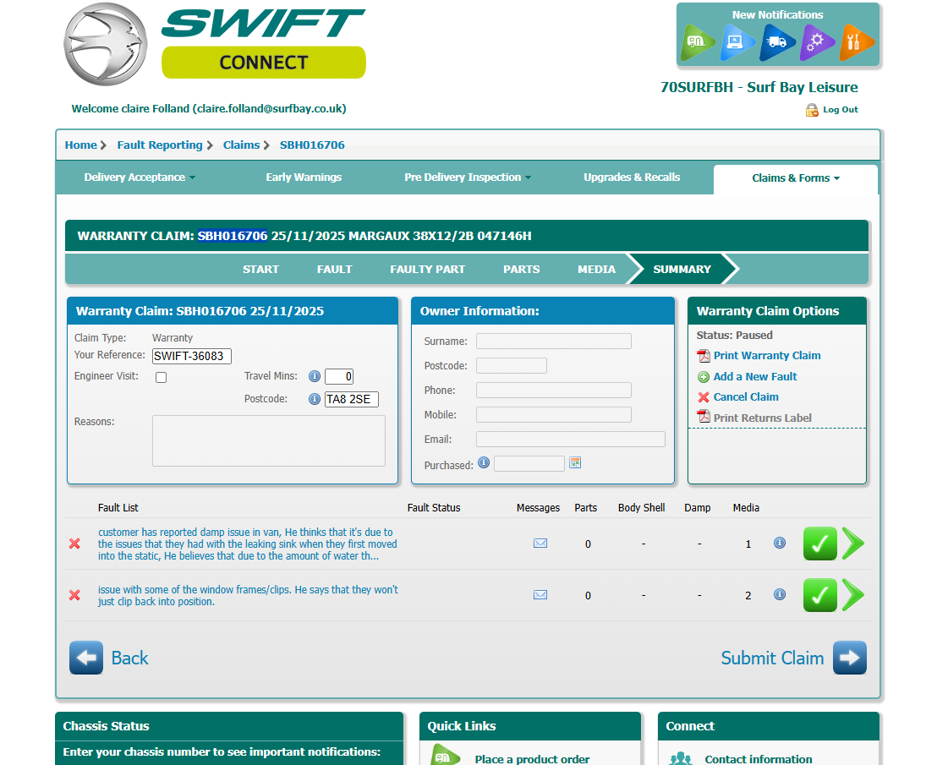Image resolution: width=937 pixels, height=765 pixels.
Task: Click the green checkmark for the damp issue fault
Action: 820,544
